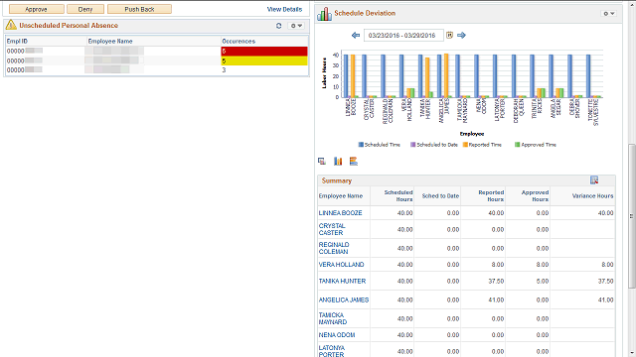
Task: Click Summary grid download icon
Action: (x=594, y=180)
